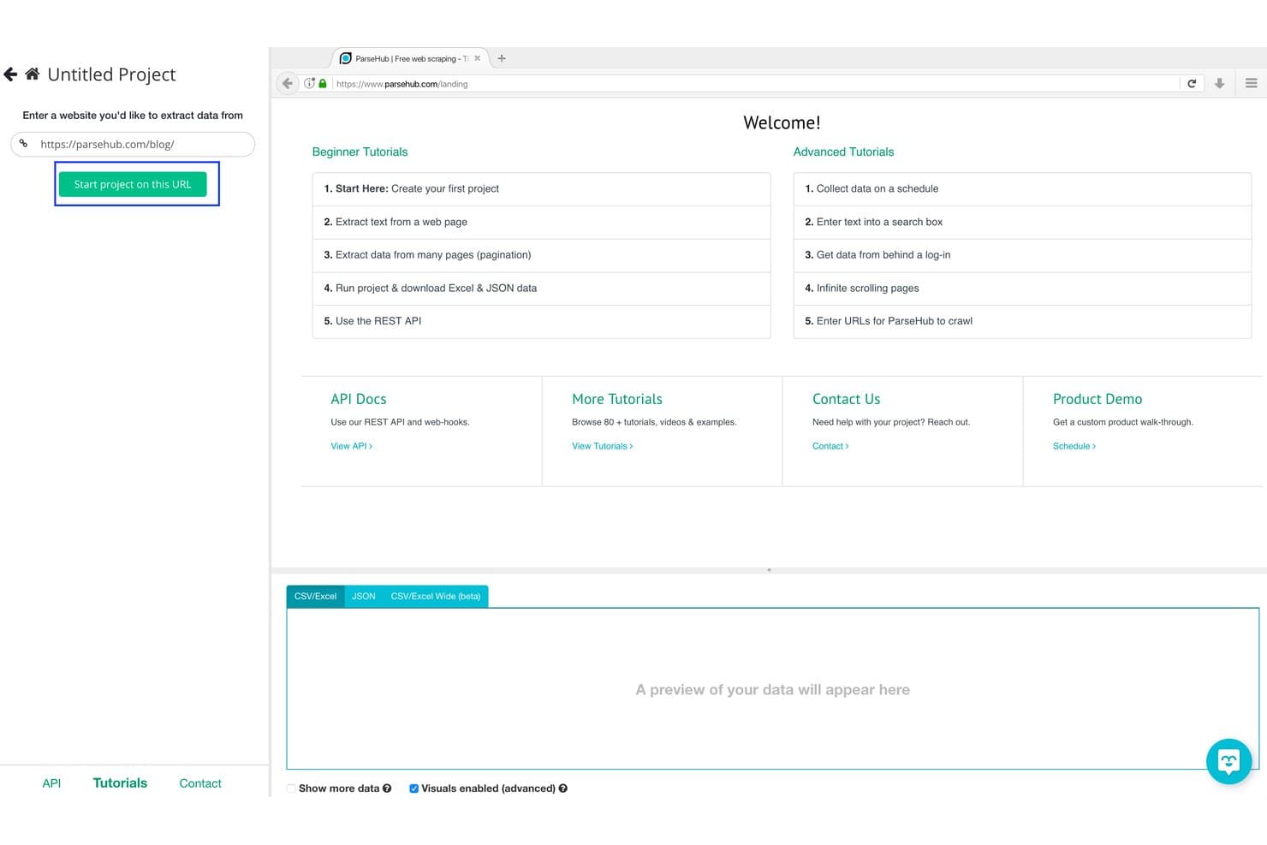Open Infinite scrolling pages tutorial
The width and height of the screenshot is (1267, 845).
click(x=1022, y=289)
